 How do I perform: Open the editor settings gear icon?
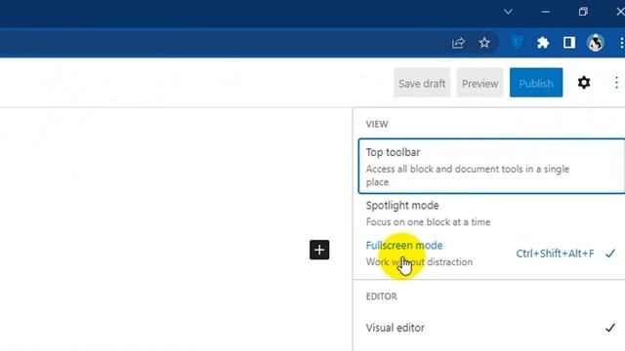[x=584, y=83]
